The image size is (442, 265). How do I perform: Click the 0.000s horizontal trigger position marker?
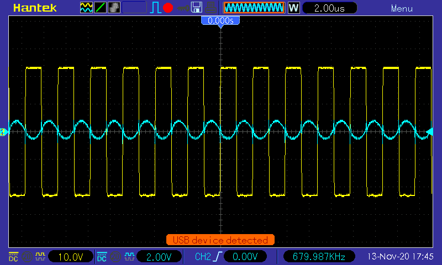[220, 22]
